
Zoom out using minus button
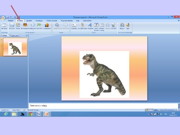pyautogui.click(x=159, y=110)
